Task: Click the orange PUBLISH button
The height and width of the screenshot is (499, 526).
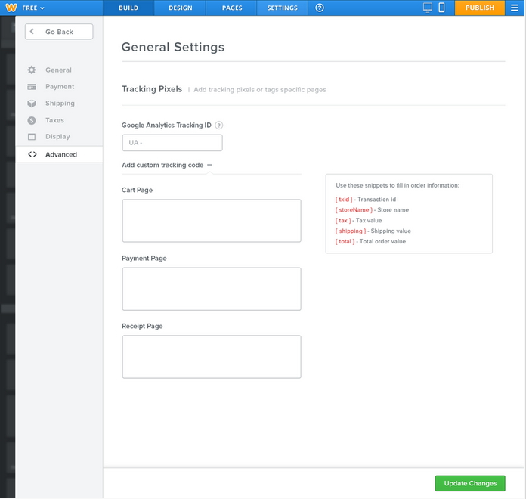Action: (x=479, y=8)
